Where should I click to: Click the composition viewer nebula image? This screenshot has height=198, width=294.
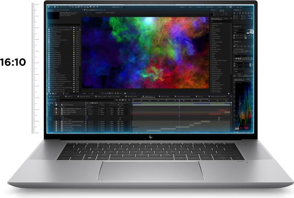[x=145, y=53]
